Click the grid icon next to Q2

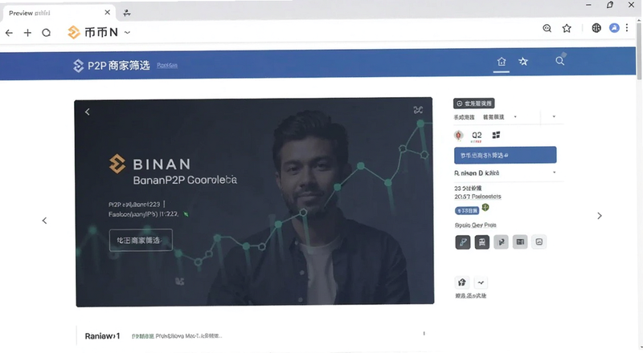click(x=496, y=135)
